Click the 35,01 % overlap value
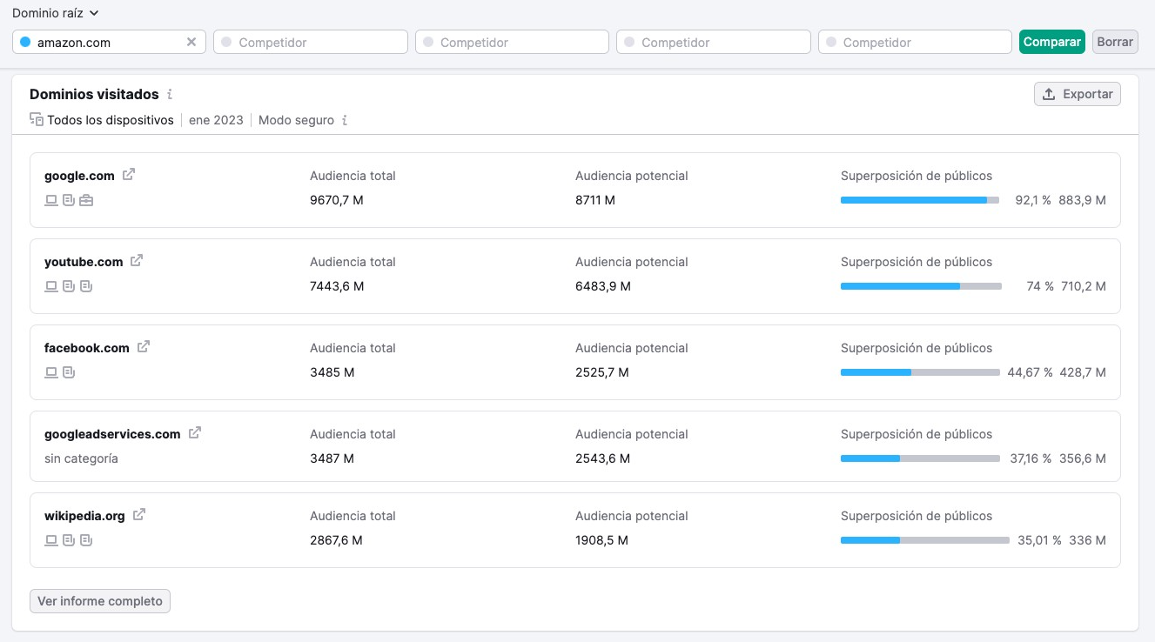Screen dimensions: 1155x642 [x=1040, y=540]
